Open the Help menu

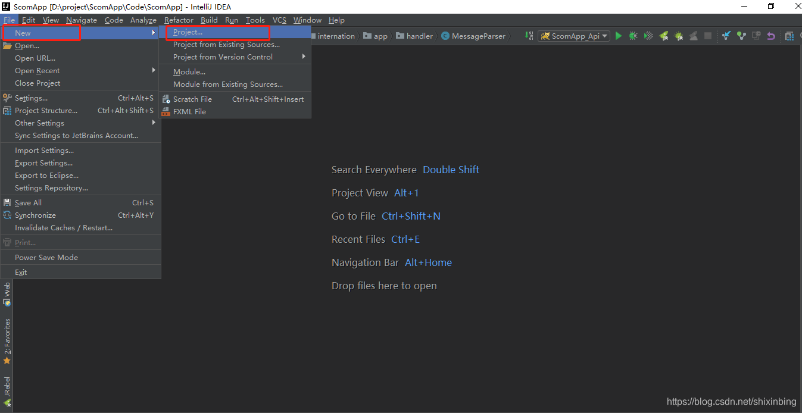pos(336,20)
